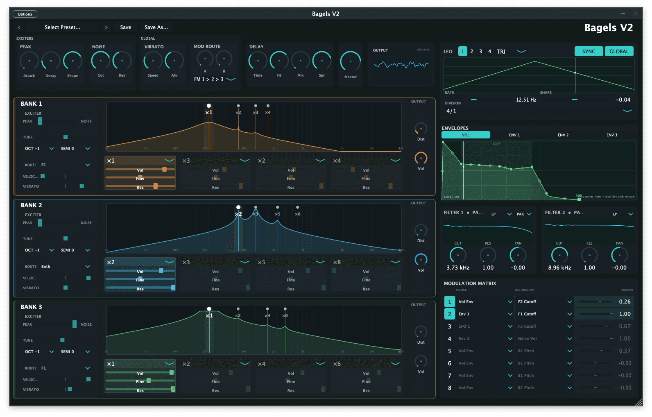Click Save As... button
Screen dimensions: 652x417
tap(156, 27)
